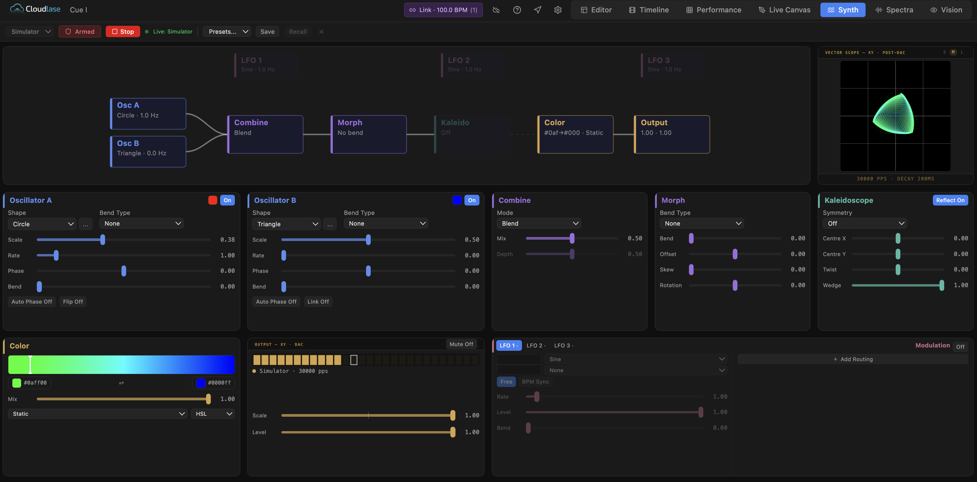Select the Output node in graph
Viewport: 977px width, 482px height.
672,134
